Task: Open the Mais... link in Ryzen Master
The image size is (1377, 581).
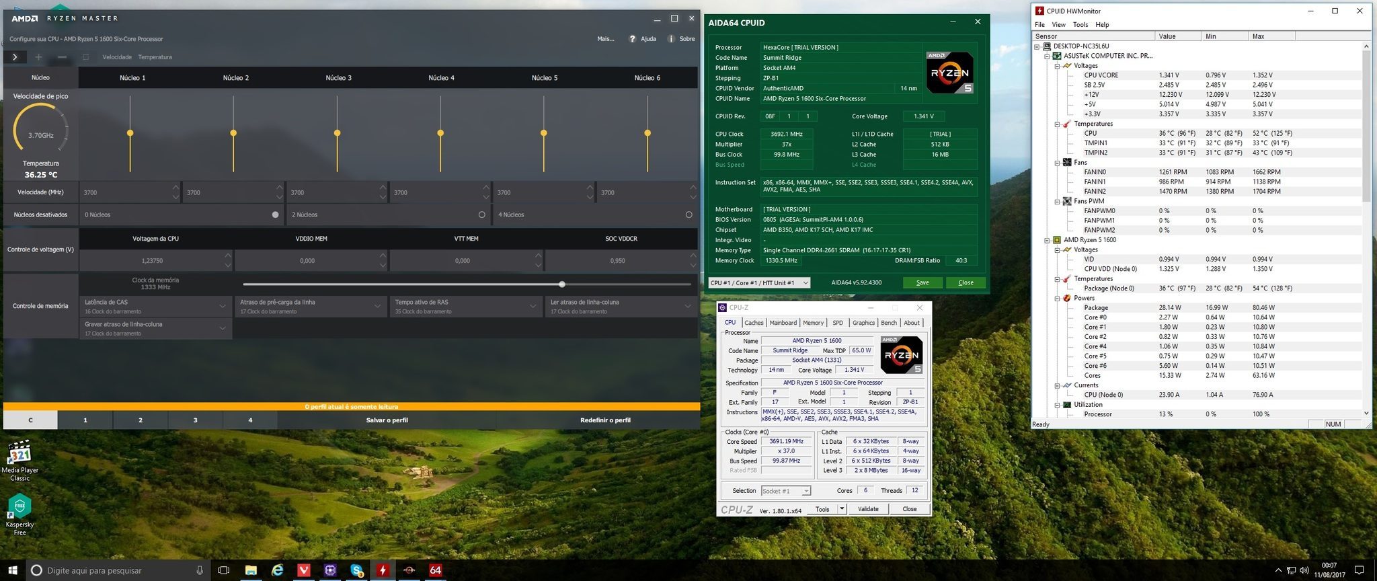Action: (606, 39)
